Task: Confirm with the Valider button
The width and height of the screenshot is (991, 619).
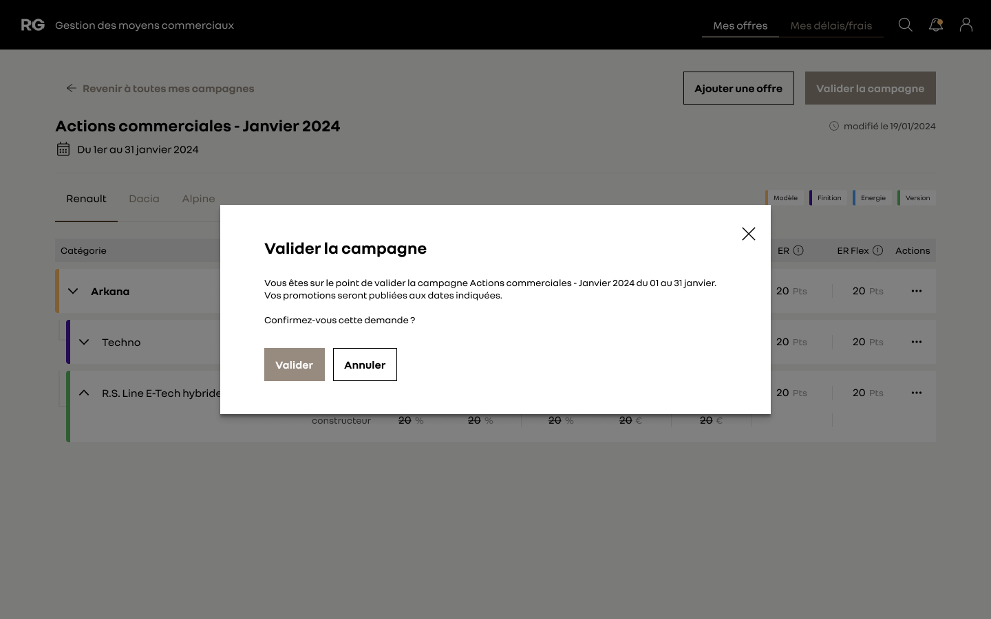Action: [295, 365]
